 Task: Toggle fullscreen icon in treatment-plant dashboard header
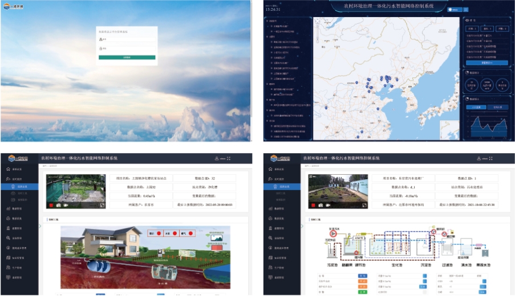click(x=490, y=158)
